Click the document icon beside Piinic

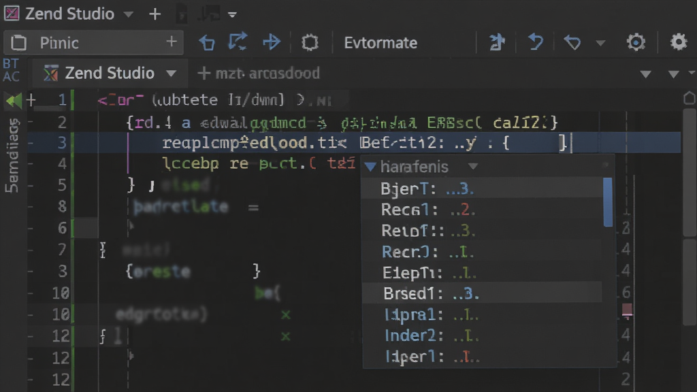pos(18,43)
